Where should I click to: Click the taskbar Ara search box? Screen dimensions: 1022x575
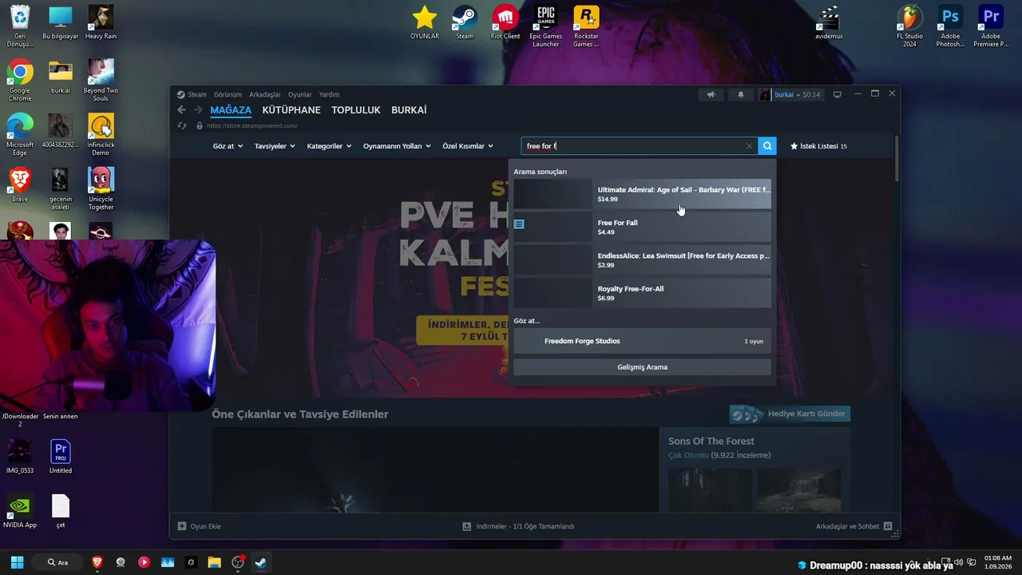(x=57, y=562)
